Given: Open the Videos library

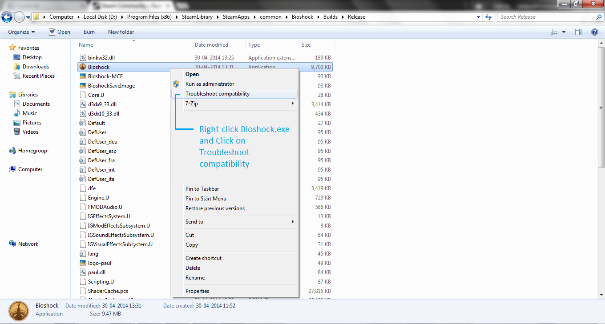Looking at the screenshot, I should pos(30,132).
